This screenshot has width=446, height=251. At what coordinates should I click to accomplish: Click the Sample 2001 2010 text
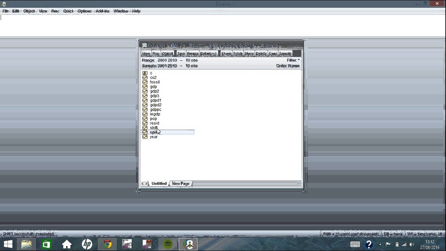point(160,66)
